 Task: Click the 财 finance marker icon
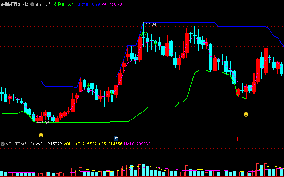tap(116, 139)
